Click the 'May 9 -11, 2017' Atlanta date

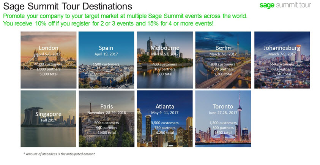165,113
